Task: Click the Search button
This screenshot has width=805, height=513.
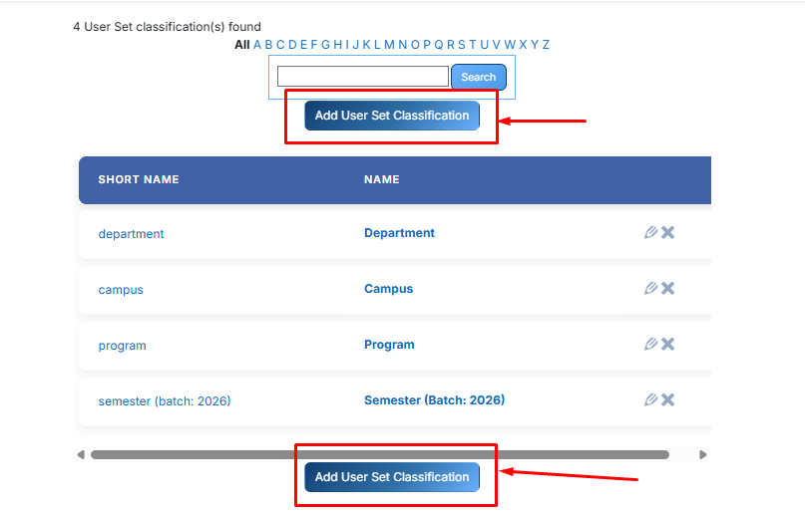Action: [479, 77]
